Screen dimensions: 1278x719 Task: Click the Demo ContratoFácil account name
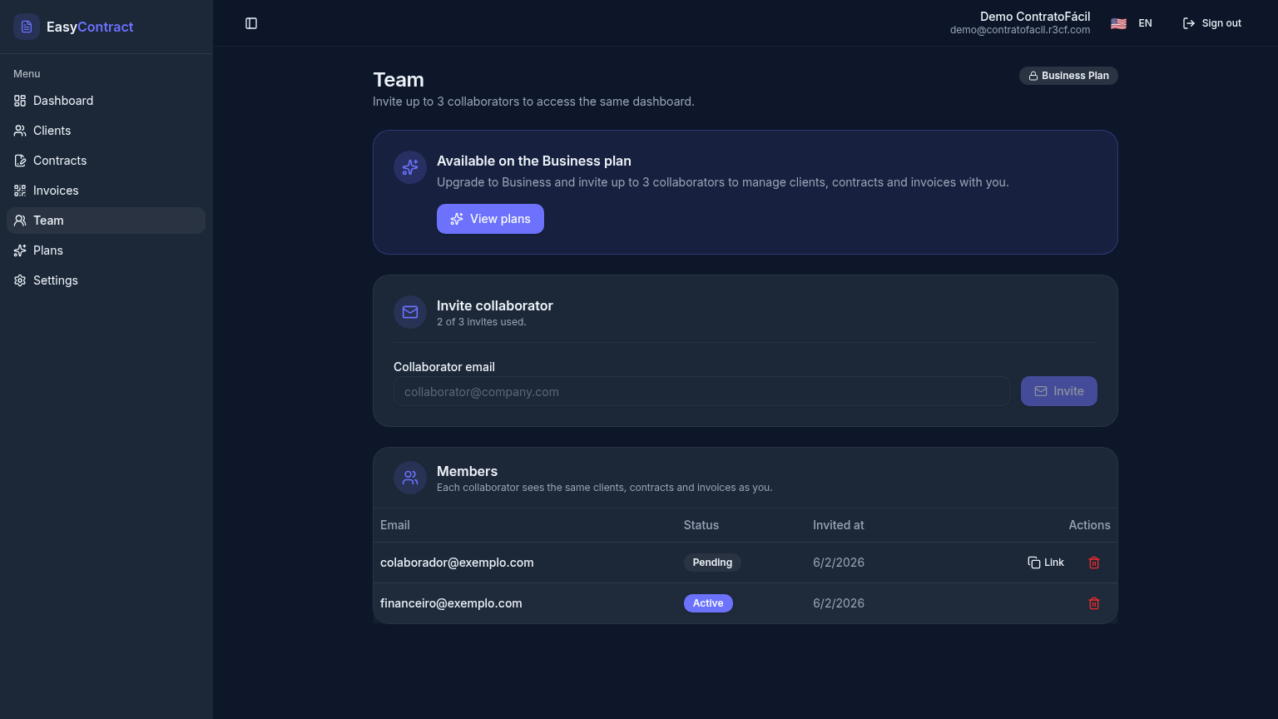(x=1035, y=17)
